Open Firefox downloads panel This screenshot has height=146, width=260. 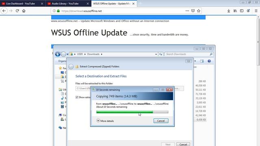click(229, 11)
